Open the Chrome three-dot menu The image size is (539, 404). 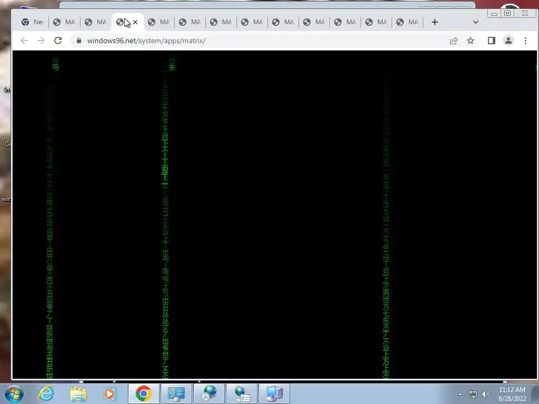[525, 41]
